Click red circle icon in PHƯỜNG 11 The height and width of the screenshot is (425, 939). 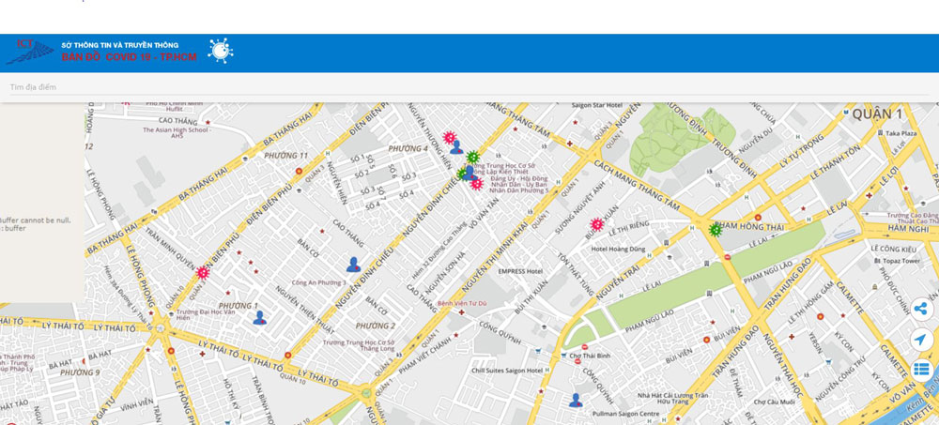pyautogui.click(x=299, y=171)
